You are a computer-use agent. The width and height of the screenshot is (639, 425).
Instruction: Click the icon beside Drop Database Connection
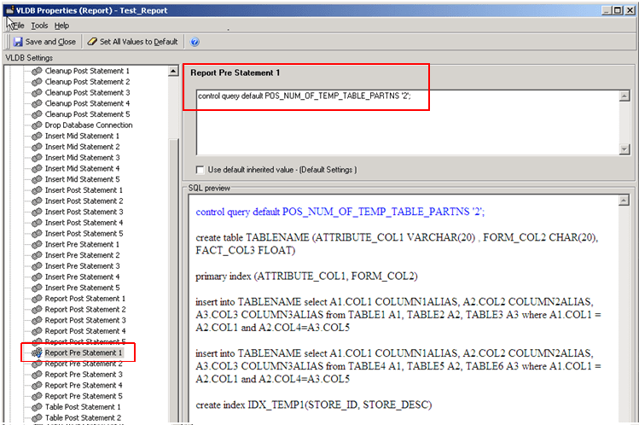coord(37,125)
